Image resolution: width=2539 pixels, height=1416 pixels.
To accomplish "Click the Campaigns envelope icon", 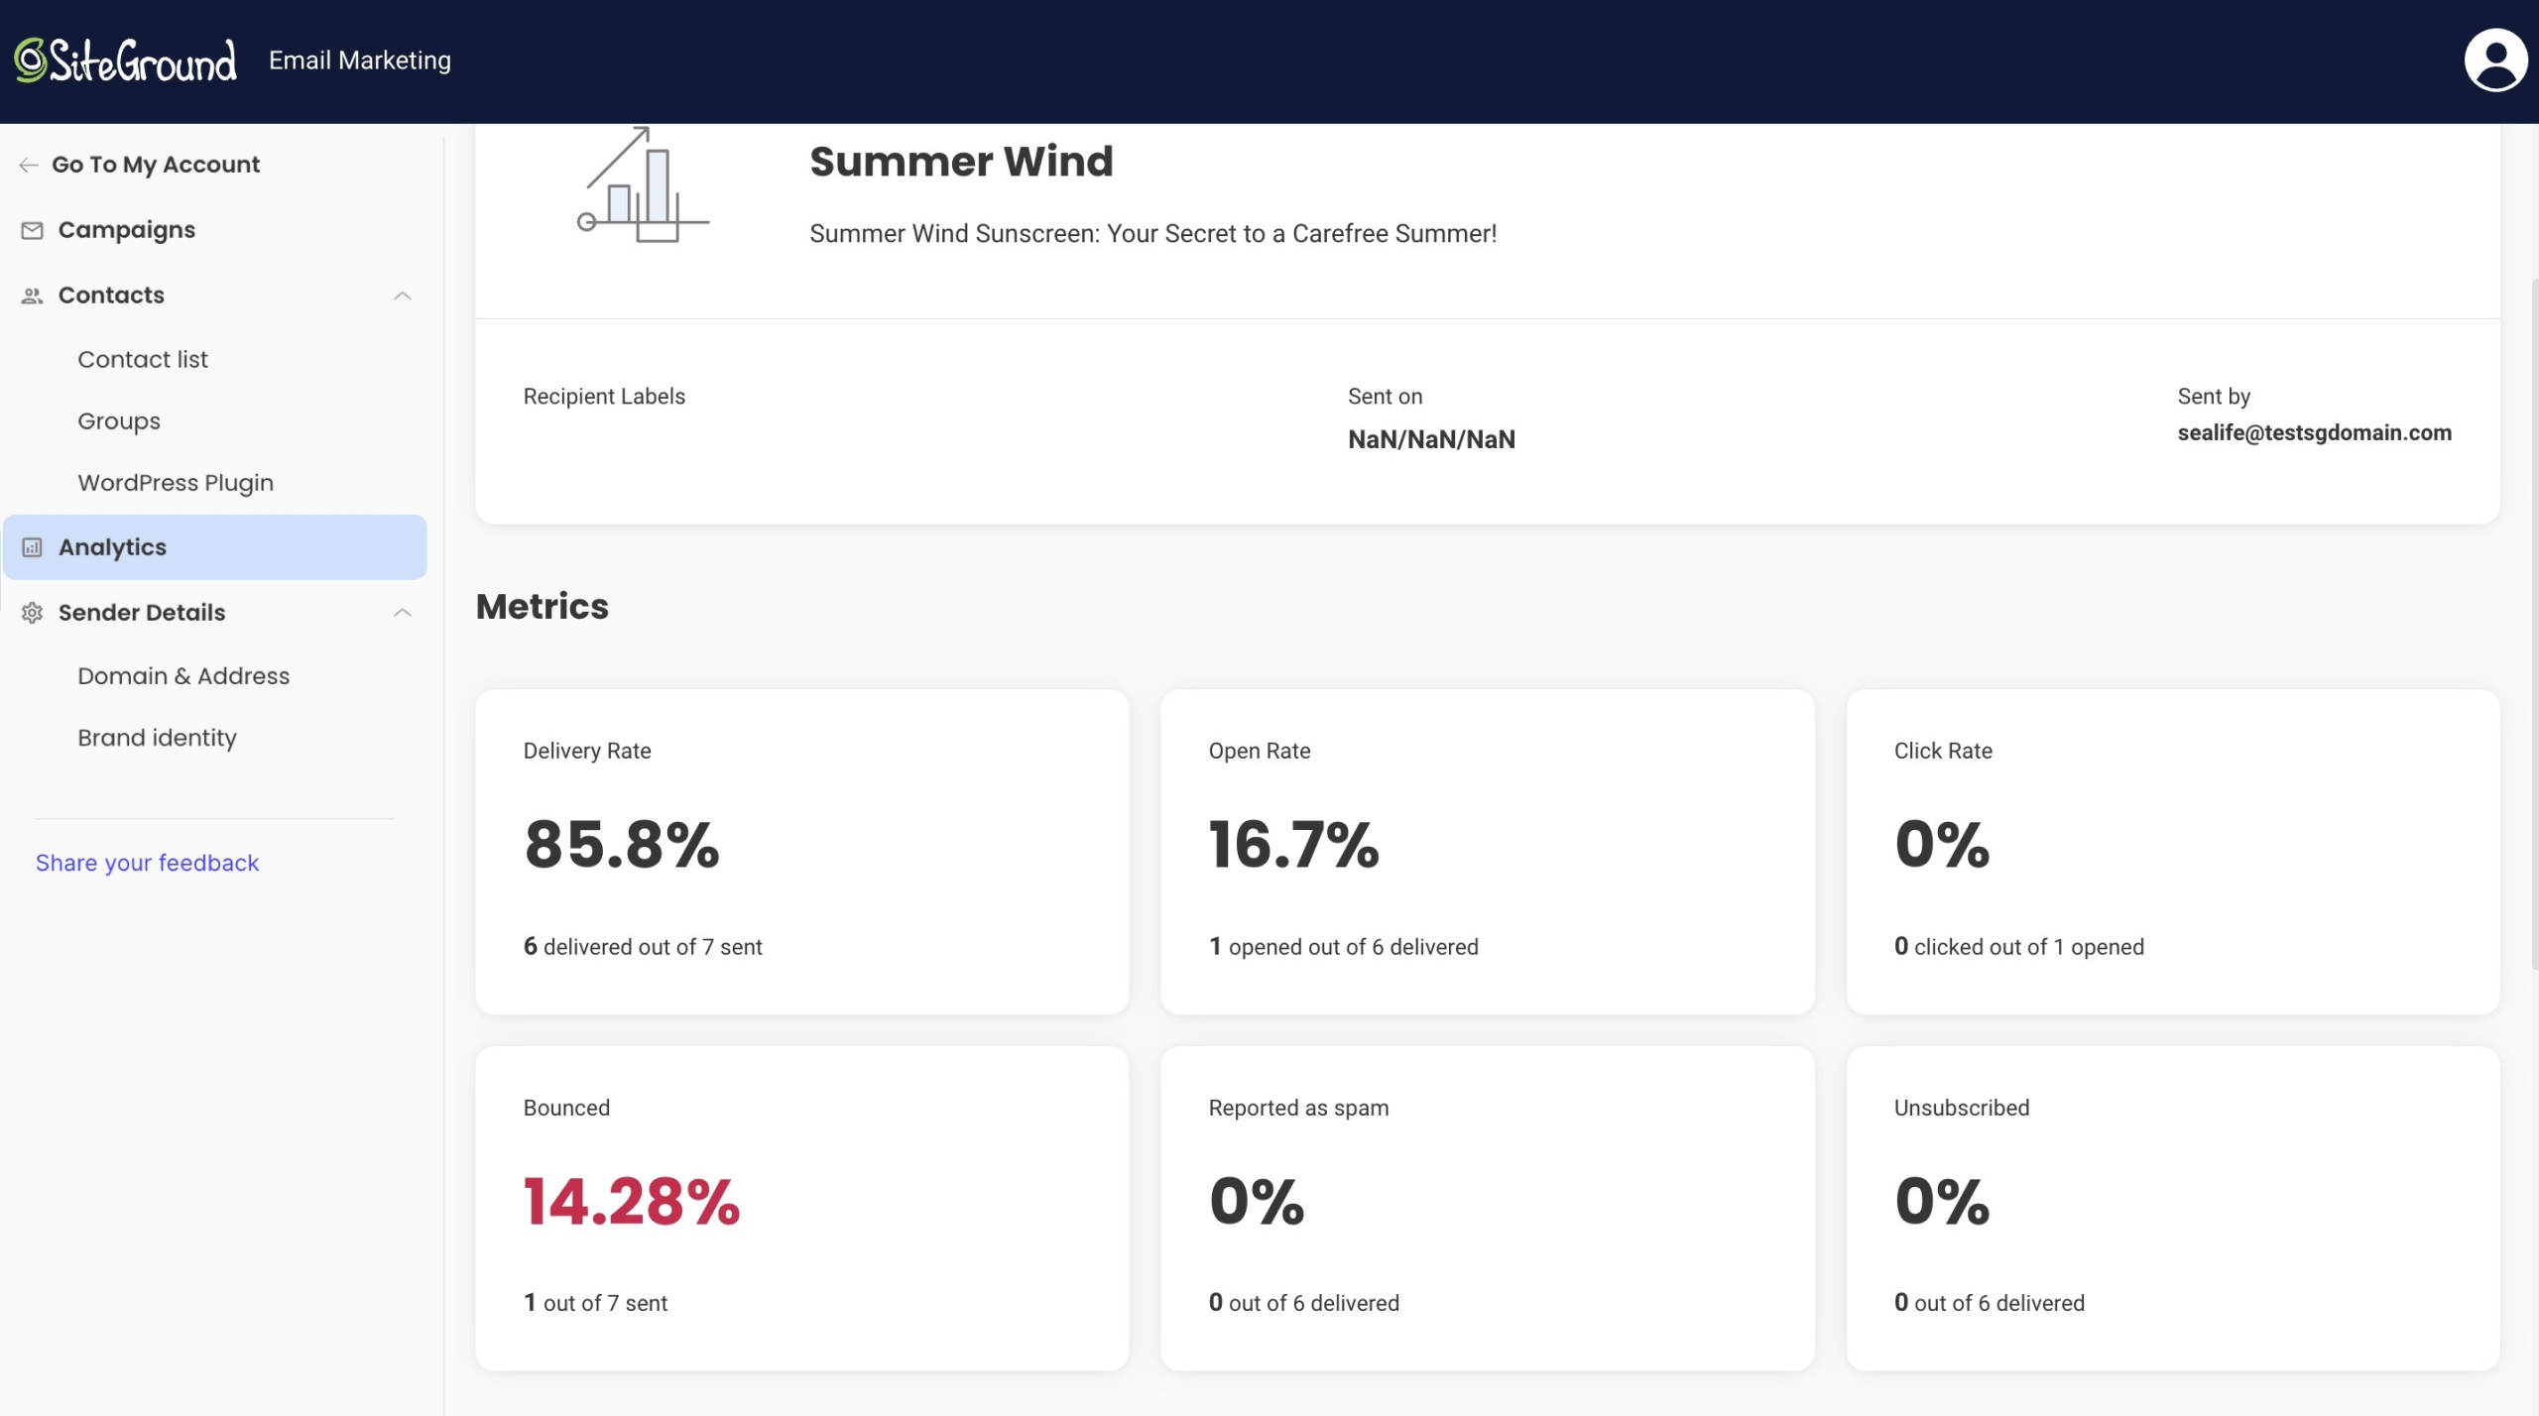I will 32,230.
